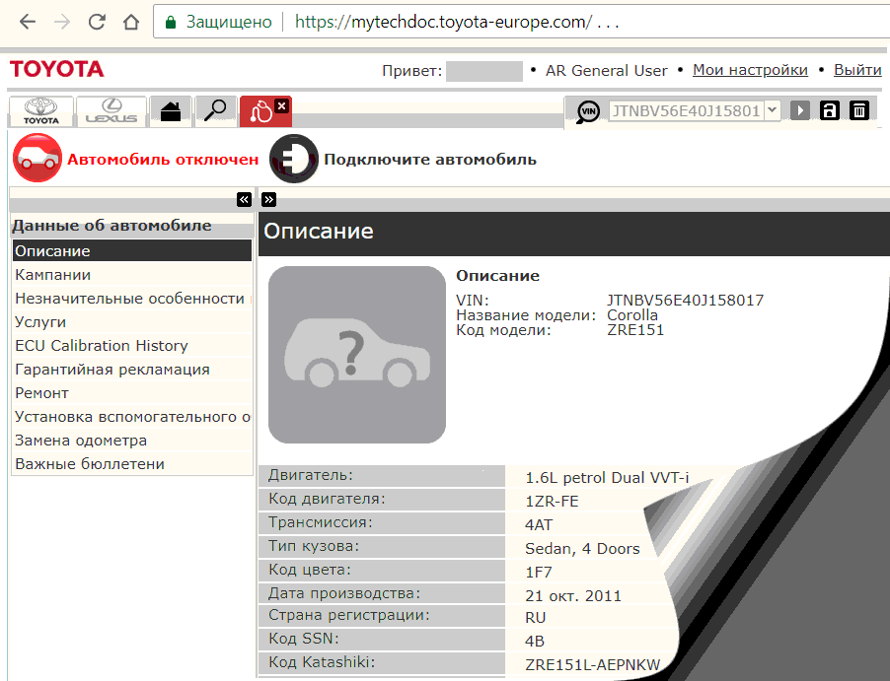890x681 pixels.
Task: Close the red diagnostics tab
Action: [281, 105]
